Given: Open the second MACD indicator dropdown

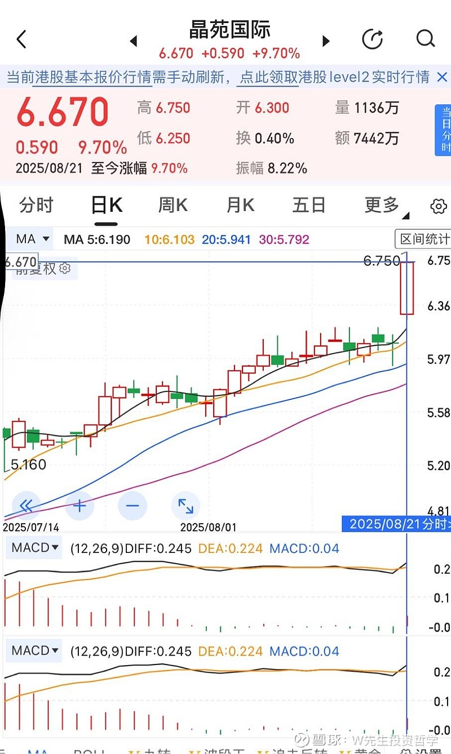Looking at the screenshot, I should (x=35, y=651).
